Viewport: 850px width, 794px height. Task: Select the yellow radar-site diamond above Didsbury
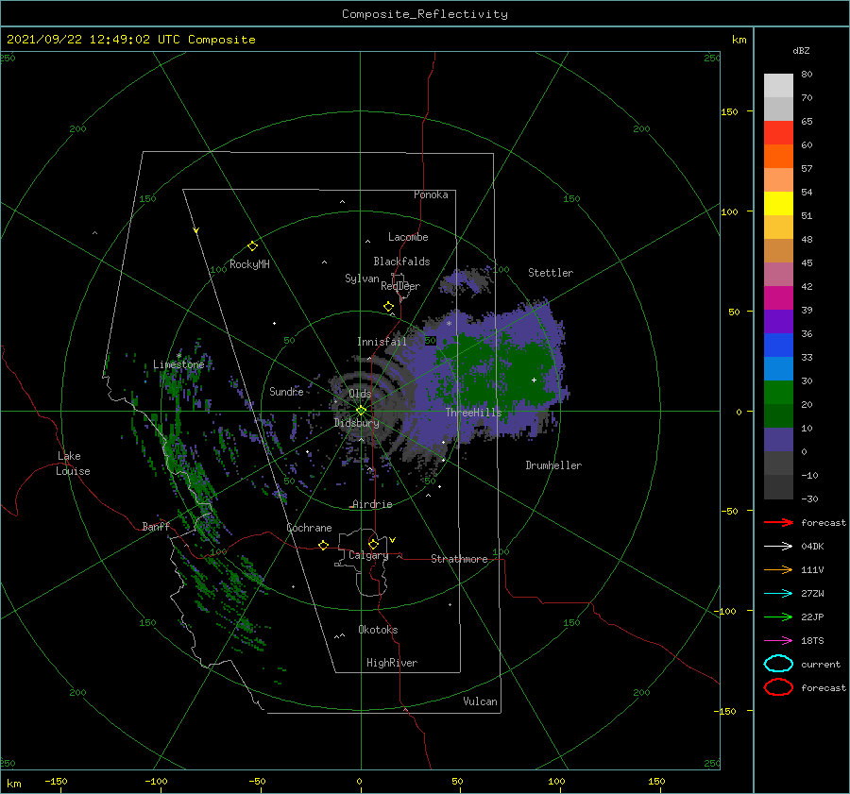[361, 411]
